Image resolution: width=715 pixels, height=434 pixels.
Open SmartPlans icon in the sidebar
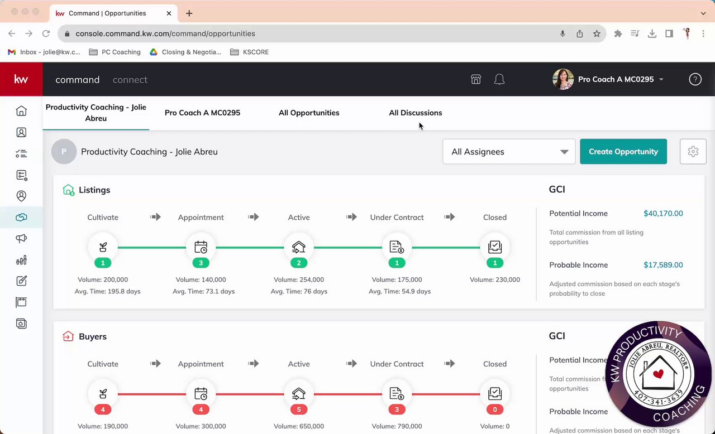[x=21, y=175]
